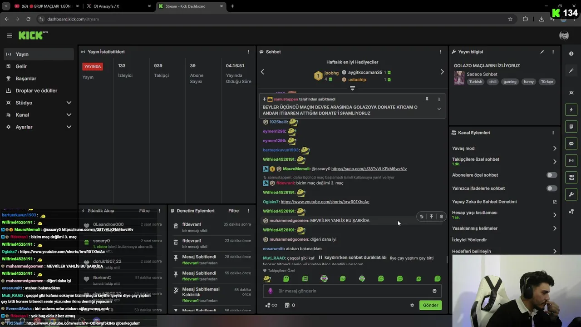Open Hedefleri belirleyin chevron
Image resolution: width=581 pixels, height=327 pixels.
click(555, 251)
